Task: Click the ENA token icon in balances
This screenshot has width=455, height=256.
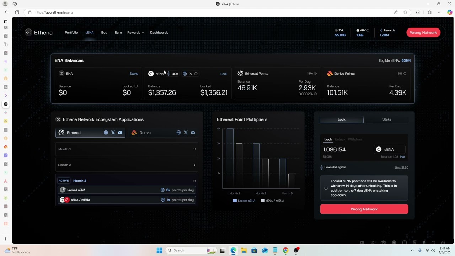Action: tap(61, 74)
